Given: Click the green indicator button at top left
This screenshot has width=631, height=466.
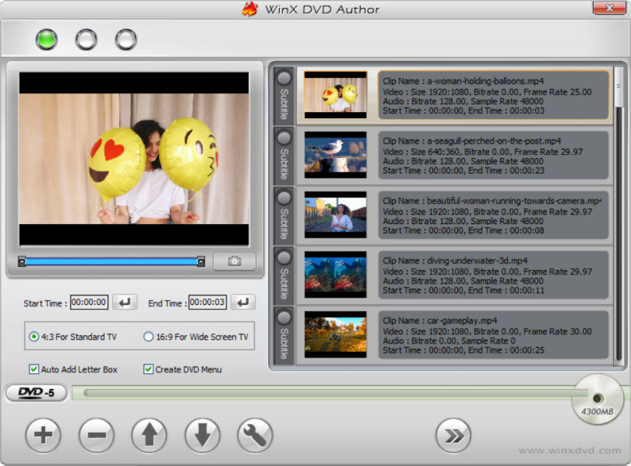Looking at the screenshot, I should point(45,39).
